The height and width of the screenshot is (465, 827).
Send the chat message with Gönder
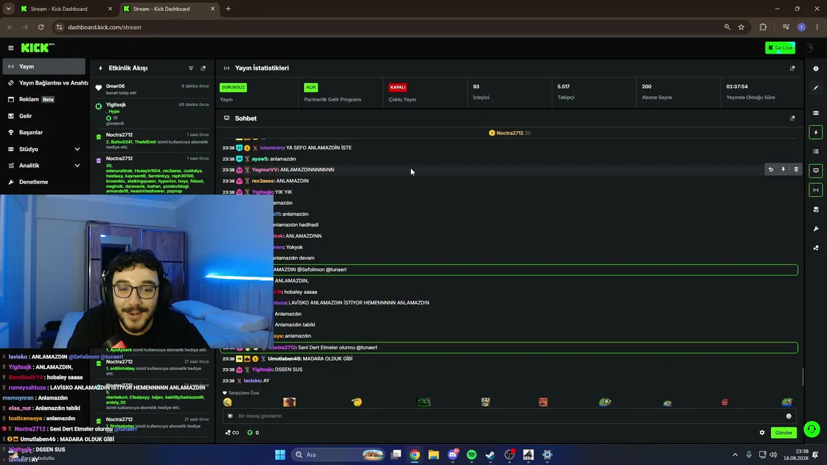(783, 433)
